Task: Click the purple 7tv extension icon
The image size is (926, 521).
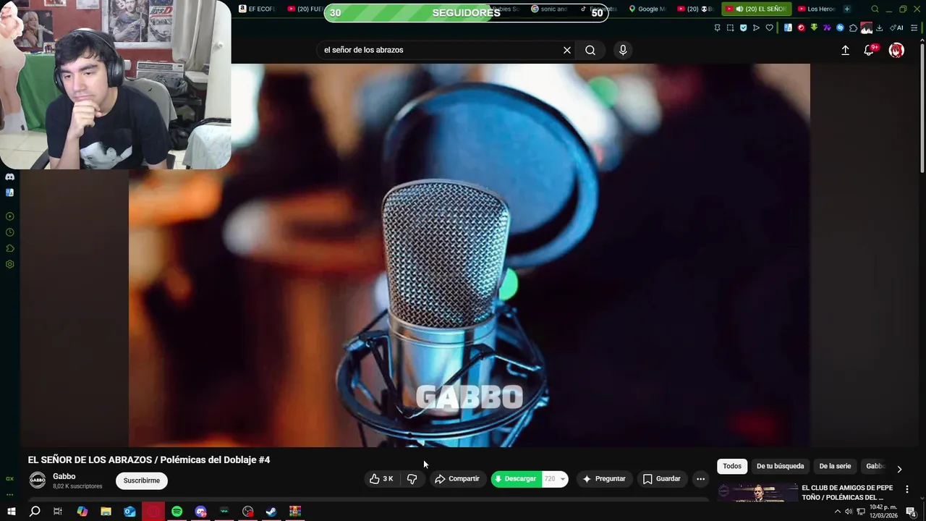Action: click(x=827, y=27)
